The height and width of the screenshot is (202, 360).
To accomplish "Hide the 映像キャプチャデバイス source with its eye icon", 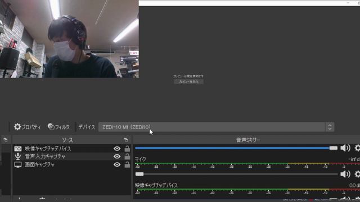I will (x=117, y=148).
